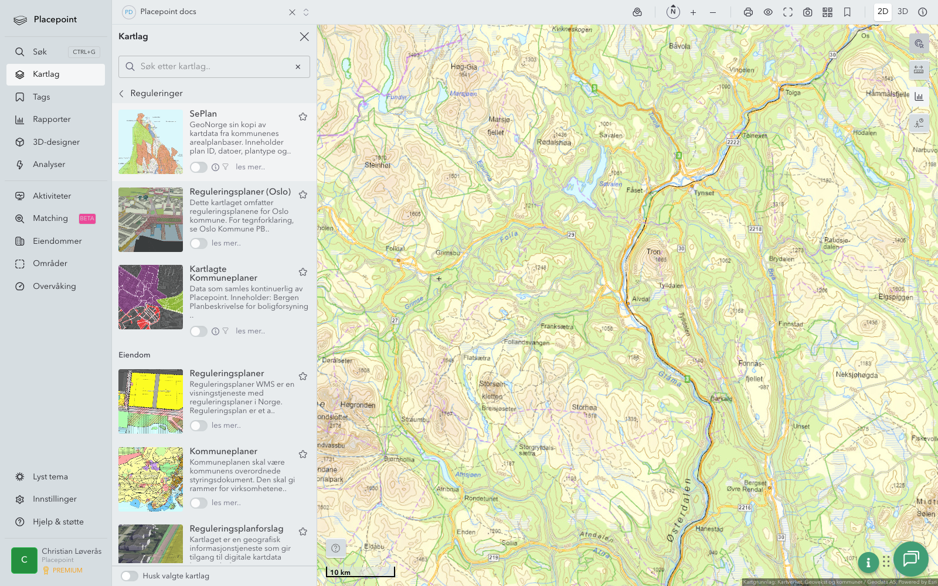
Task: Print the map with printer icon
Action: click(x=748, y=12)
